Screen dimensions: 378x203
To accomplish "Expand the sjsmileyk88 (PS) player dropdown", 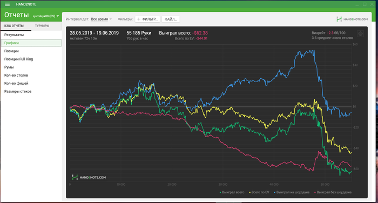I will click(46, 16).
